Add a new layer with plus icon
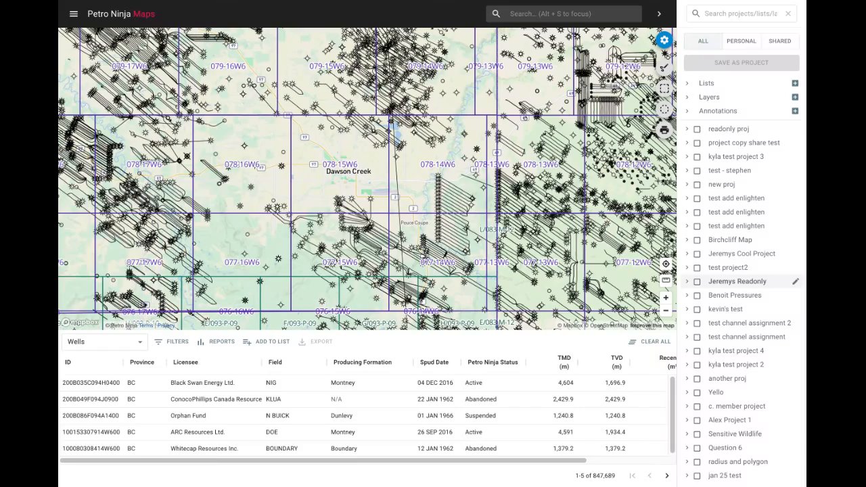The image size is (866, 487). (x=795, y=97)
